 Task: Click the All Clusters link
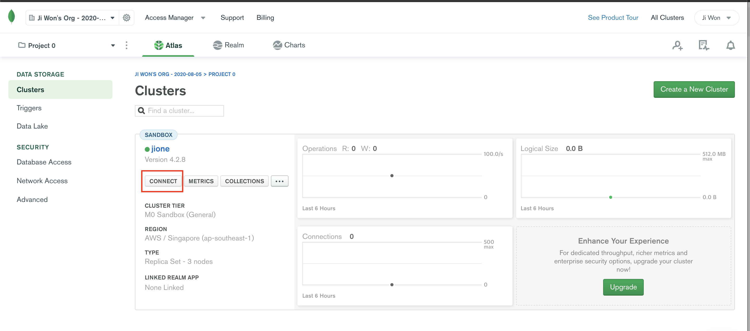click(x=667, y=17)
